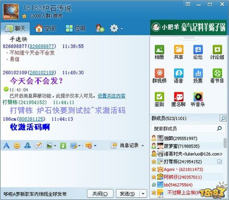
Task: Click the group members magnifier icon
Action: pyautogui.click(x=223, y=118)
